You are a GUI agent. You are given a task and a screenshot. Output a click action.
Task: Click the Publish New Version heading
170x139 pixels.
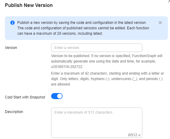pos(29,5)
